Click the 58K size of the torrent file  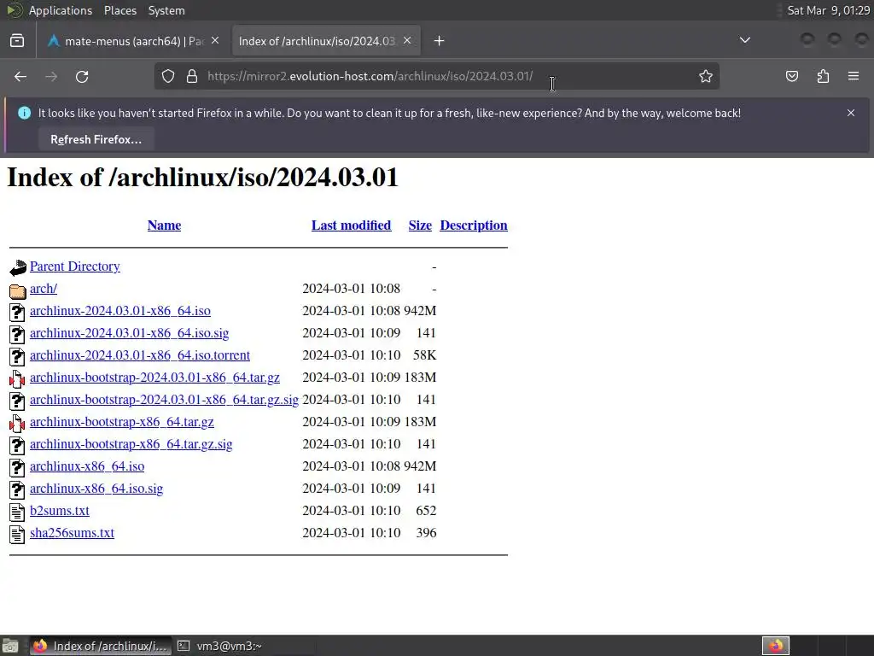click(x=425, y=355)
